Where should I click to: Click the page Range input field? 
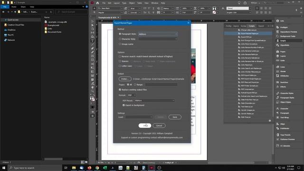(161, 85)
